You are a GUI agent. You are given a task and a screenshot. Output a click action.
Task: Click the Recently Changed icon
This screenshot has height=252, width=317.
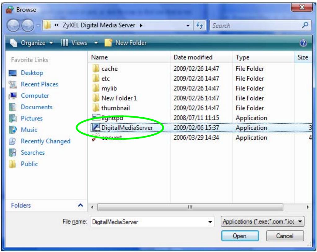coord(12,141)
